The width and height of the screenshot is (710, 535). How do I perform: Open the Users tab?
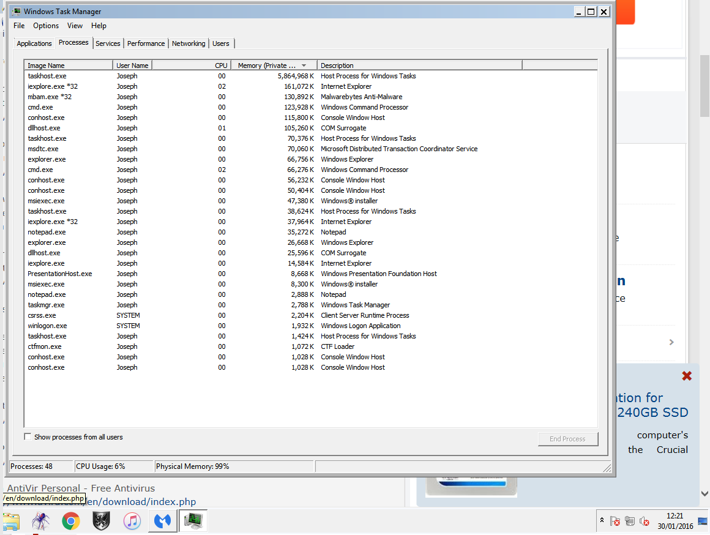point(220,43)
